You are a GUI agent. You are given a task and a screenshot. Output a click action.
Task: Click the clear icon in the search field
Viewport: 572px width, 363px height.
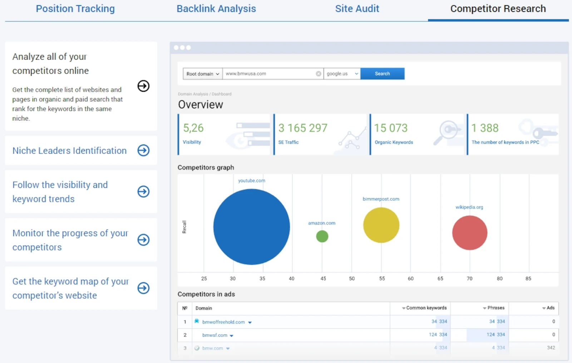coord(318,74)
